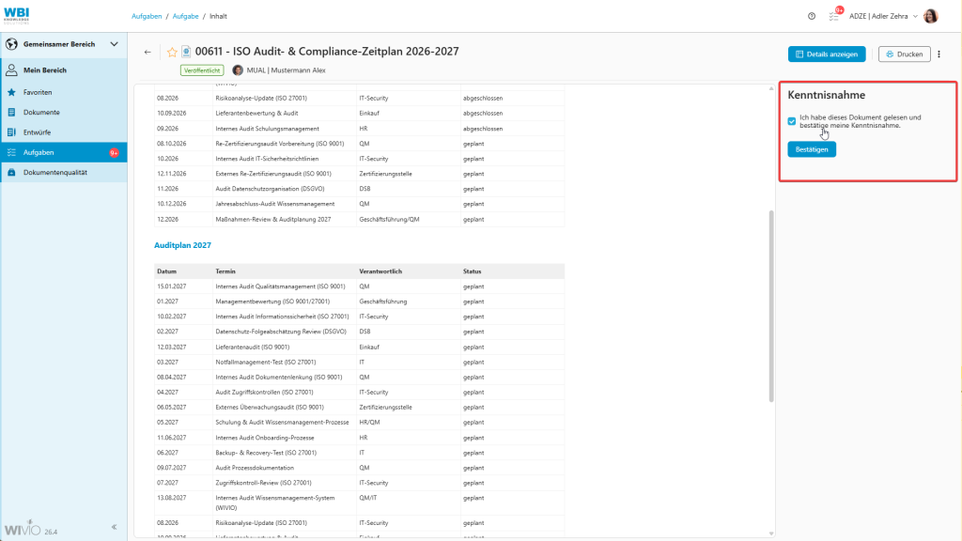Open Dokumente in the sidebar
This screenshot has height=541, width=962.
pos(64,113)
